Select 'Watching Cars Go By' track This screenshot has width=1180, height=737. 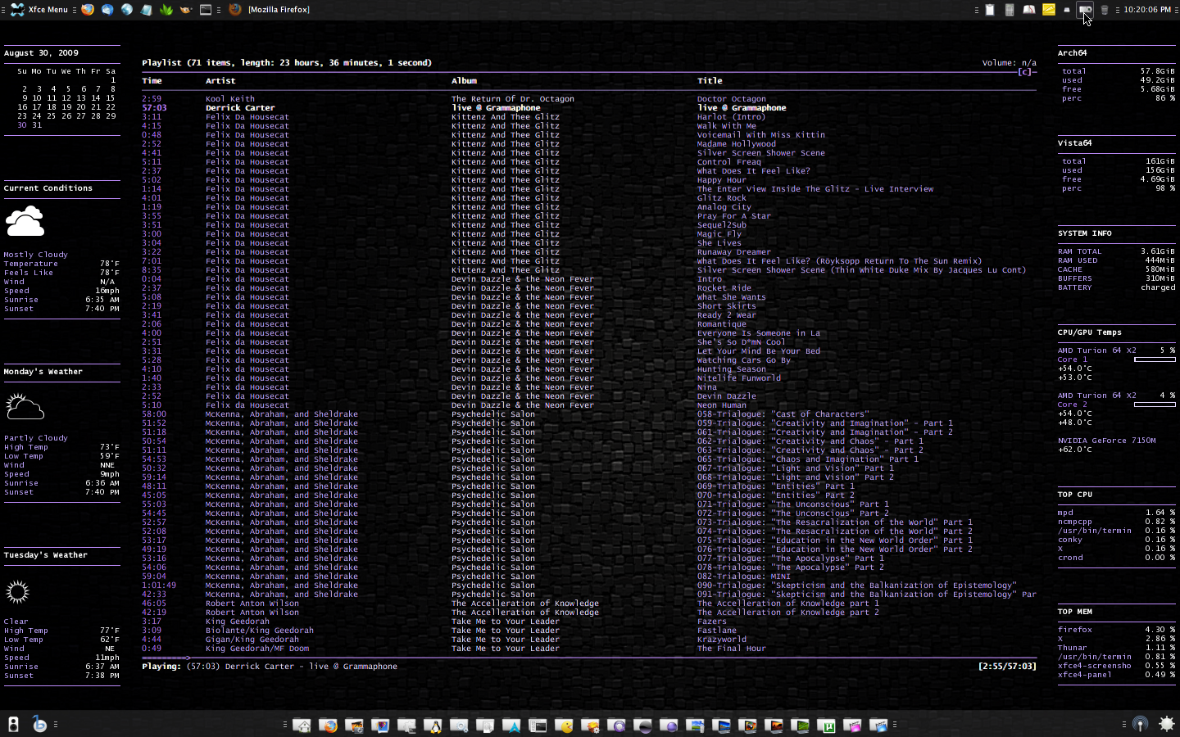(x=744, y=360)
